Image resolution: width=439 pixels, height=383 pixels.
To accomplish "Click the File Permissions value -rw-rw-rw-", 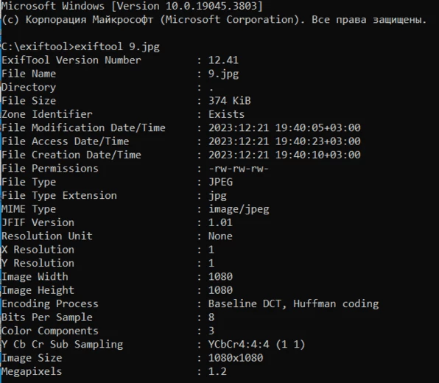I will [x=239, y=169].
